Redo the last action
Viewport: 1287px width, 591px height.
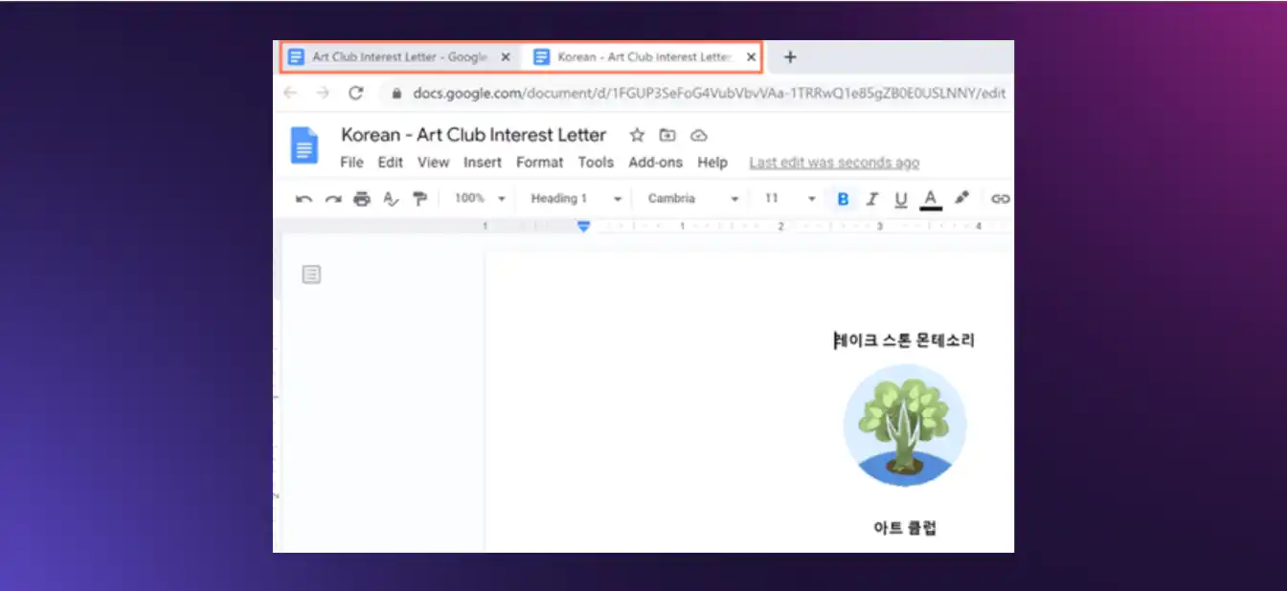(331, 199)
